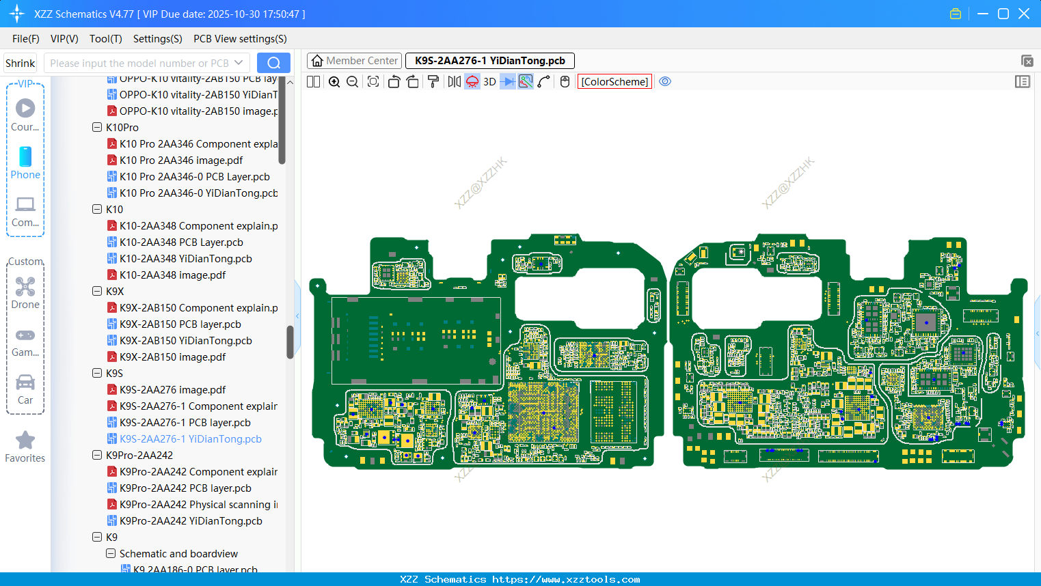1041x586 pixels.
Task: Toggle the eye visibility icon beside ColorScheme
Action: [664, 81]
